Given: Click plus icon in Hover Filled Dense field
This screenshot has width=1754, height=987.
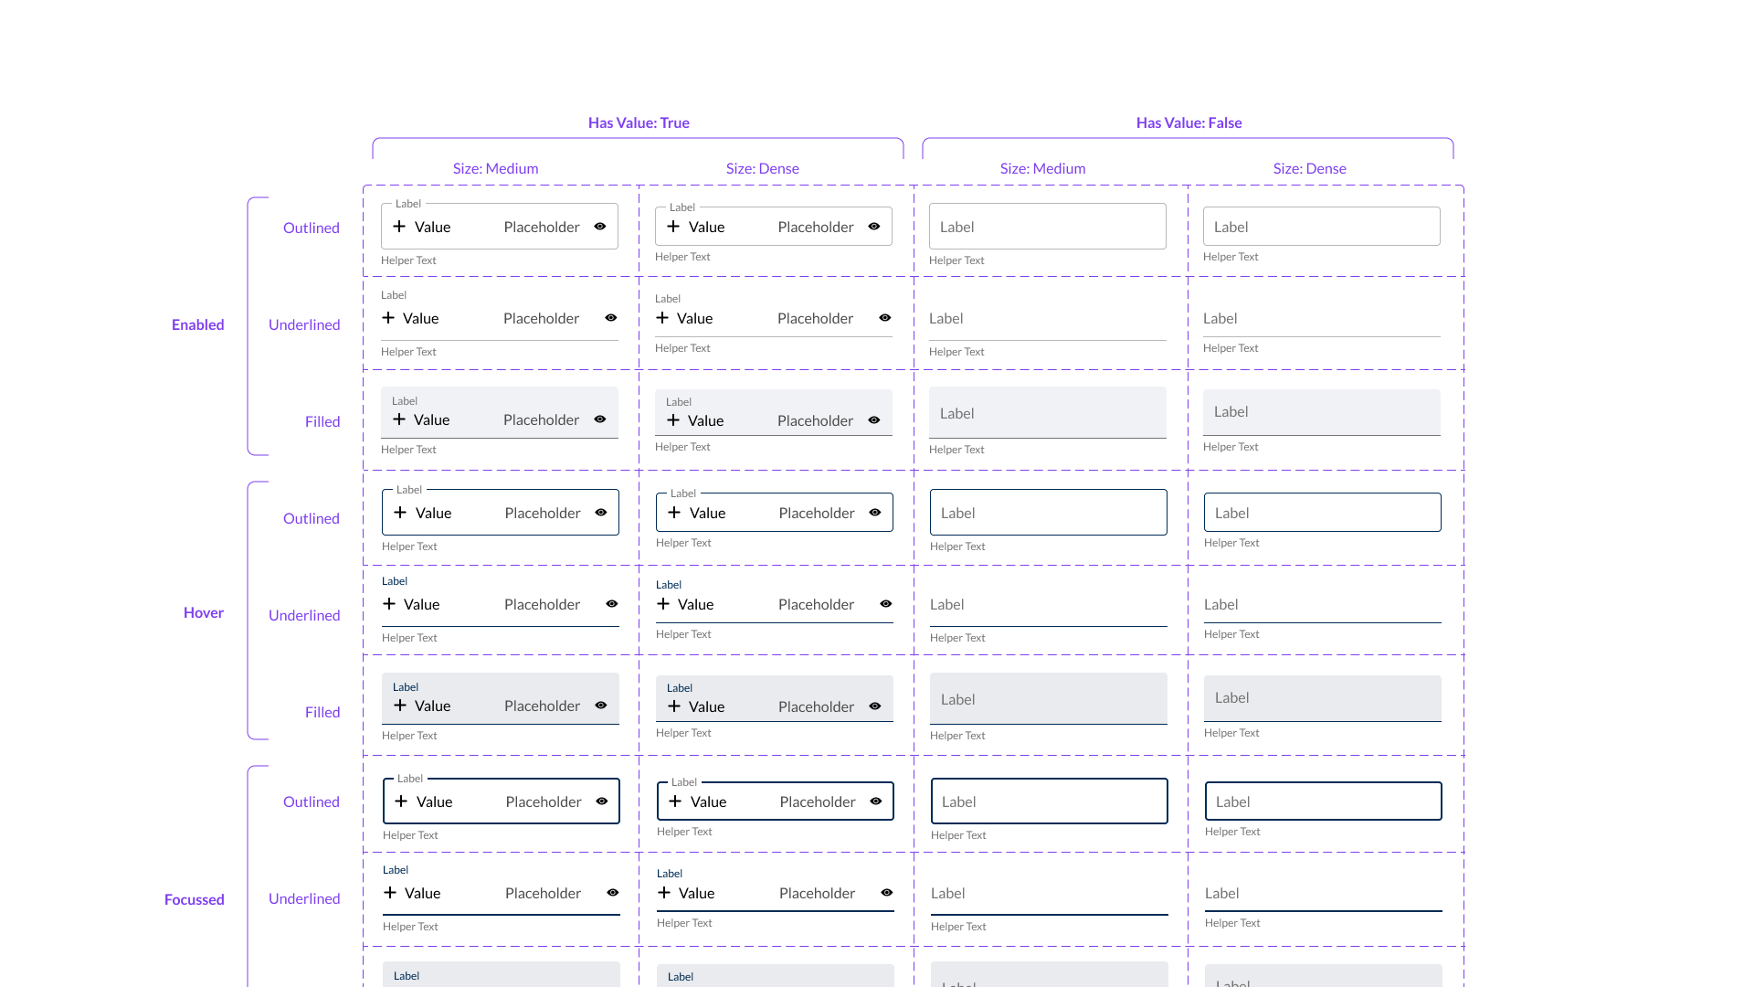Looking at the screenshot, I should pyautogui.click(x=674, y=706).
